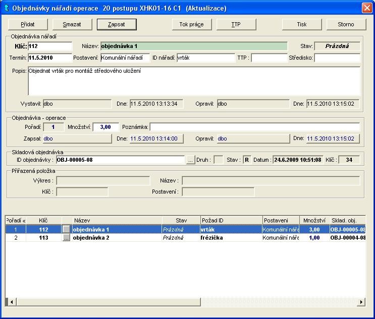
Task: Focus the Klíč field containing 112
Action: [x=50, y=46]
